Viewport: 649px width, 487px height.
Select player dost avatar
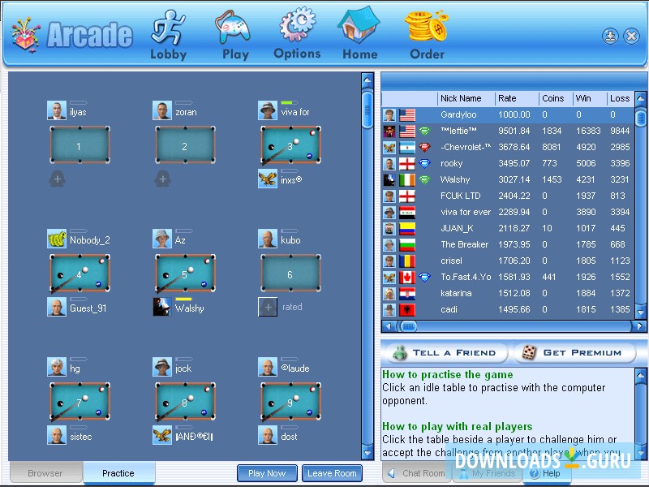268,435
